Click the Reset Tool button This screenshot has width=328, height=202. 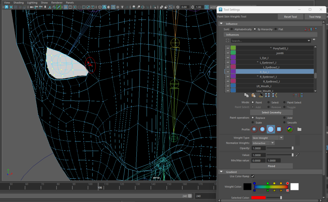(x=290, y=17)
